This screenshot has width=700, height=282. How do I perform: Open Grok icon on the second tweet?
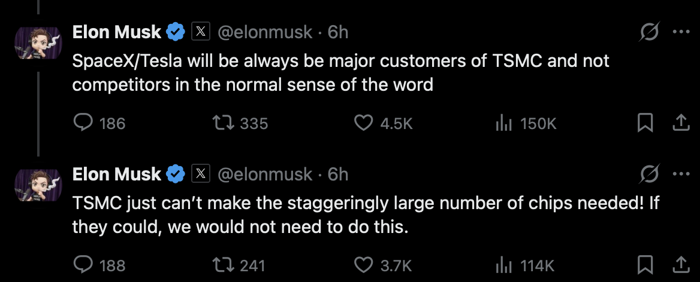[648, 174]
